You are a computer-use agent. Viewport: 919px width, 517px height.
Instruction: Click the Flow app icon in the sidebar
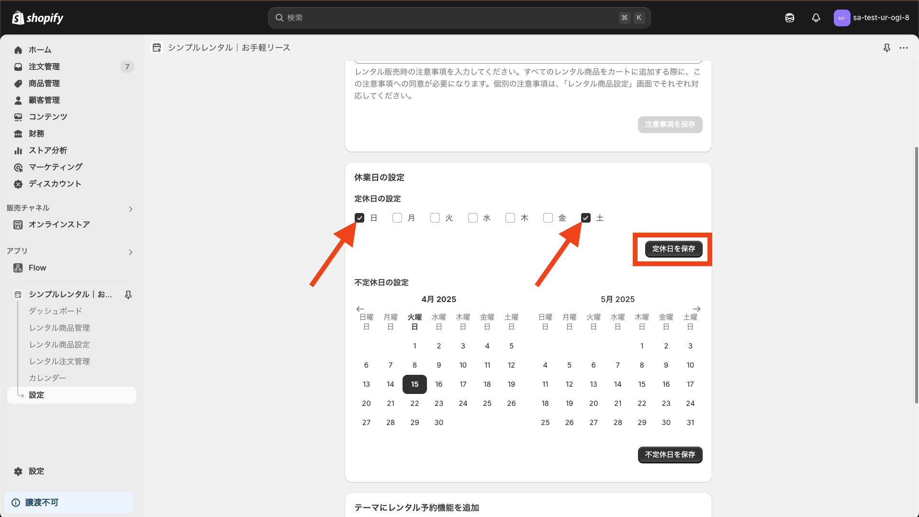click(18, 268)
